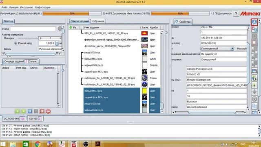Click thumbnail of White белый MGU.eps job
Viewport: 261px width, 147px height.
144,59
